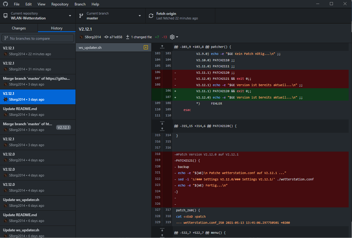Click the Fetch origin sync icon
Viewport: 352px width, 238px height.
[151, 16]
